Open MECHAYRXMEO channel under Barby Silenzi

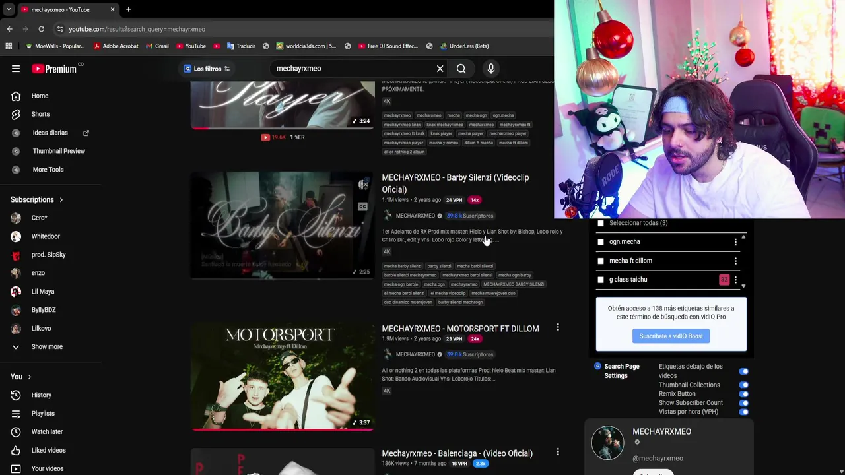point(415,216)
